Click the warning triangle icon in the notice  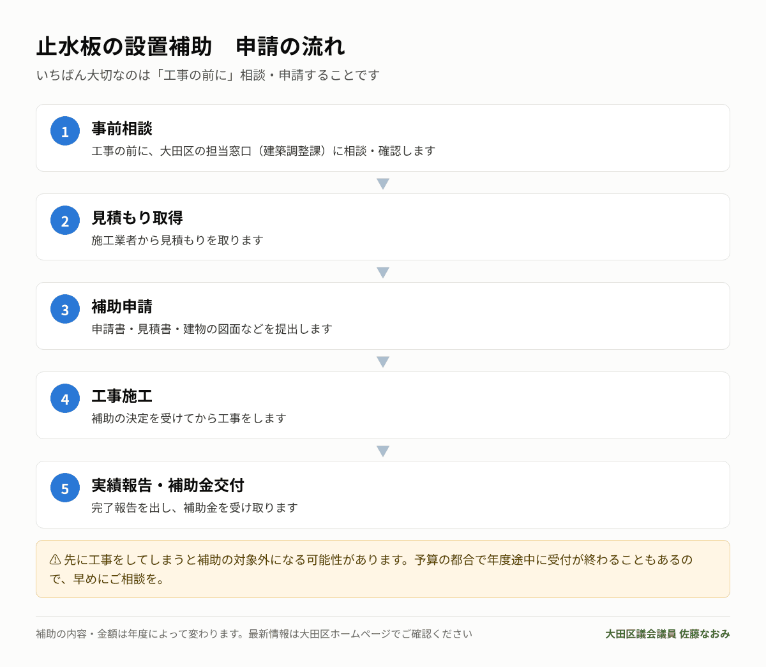coord(56,560)
